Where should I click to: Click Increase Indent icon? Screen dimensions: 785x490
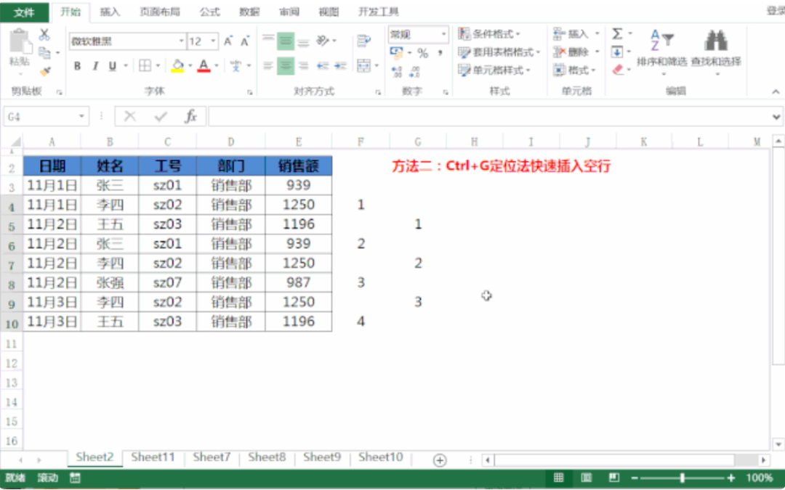[340, 65]
